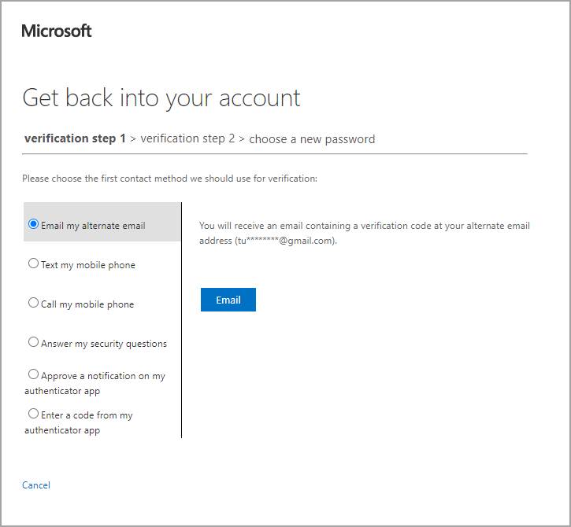Click the verification step 1 breadcrumb

pyautogui.click(x=75, y=138)
